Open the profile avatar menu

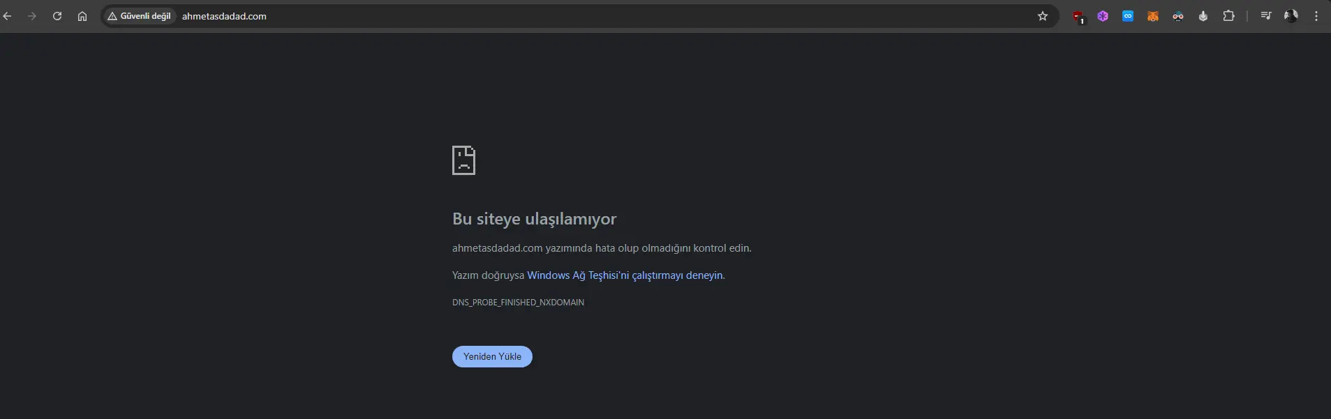(x=1291, y=16)
